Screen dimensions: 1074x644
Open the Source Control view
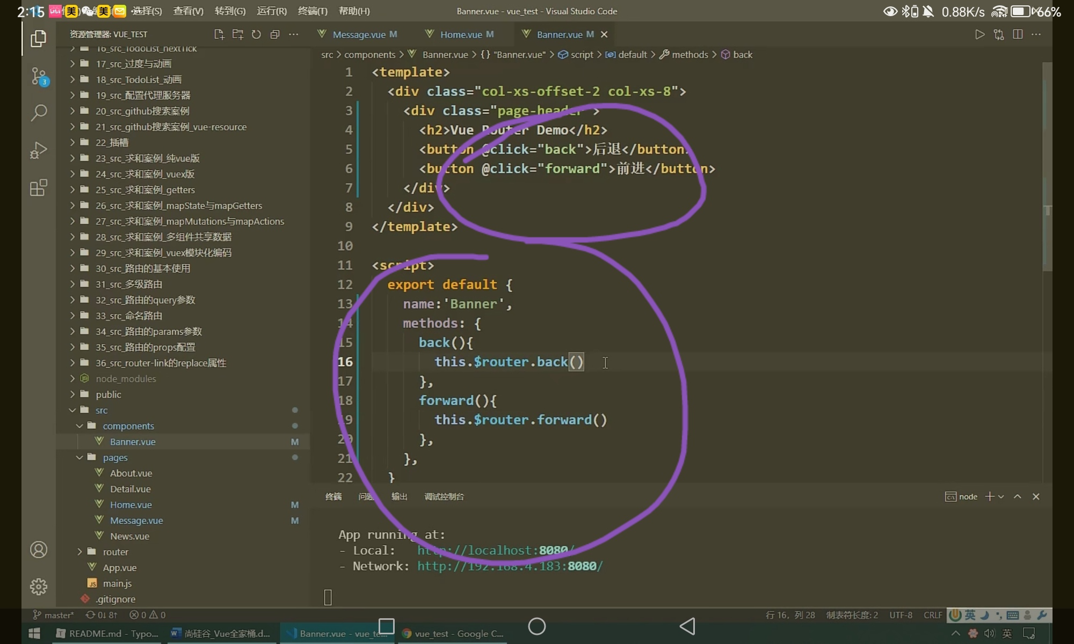(39, 76)
